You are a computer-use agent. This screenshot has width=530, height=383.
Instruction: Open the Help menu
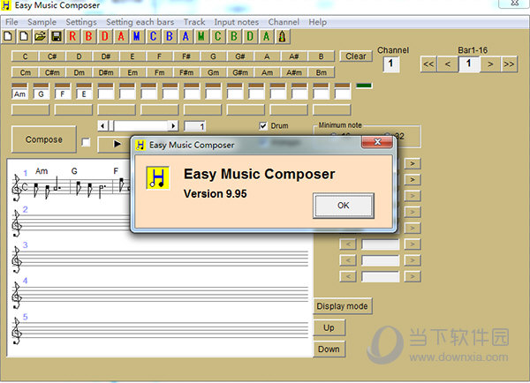317,22
